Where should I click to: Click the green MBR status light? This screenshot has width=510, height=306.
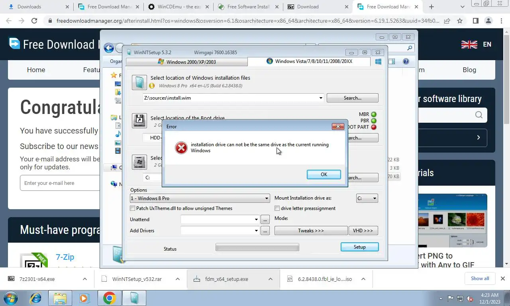374,114
